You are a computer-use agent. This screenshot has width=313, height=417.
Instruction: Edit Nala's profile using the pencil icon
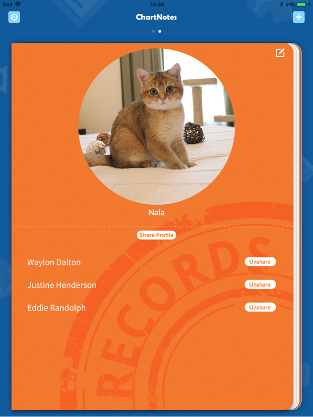280,53
